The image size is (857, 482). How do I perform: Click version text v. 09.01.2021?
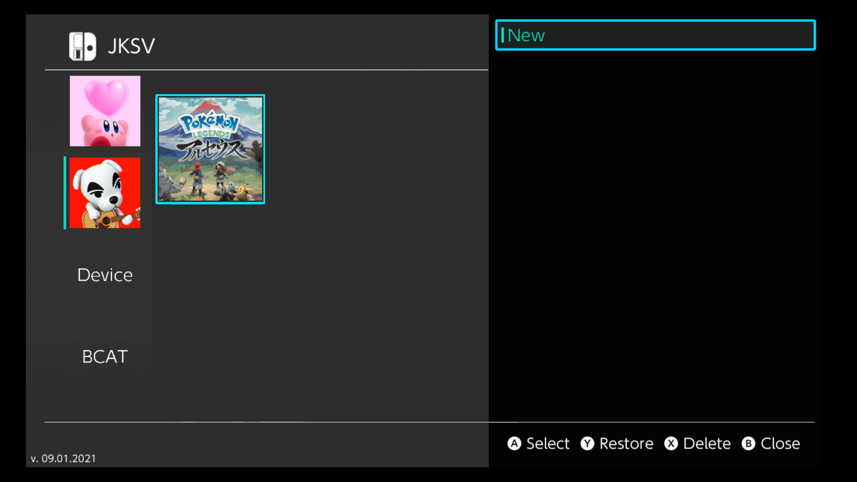point(63,458)
